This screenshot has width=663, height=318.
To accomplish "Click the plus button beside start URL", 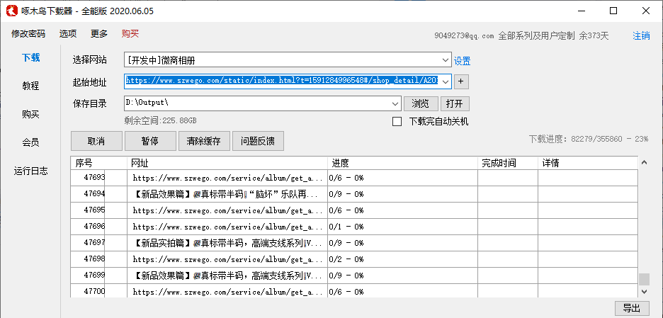I will [x=461, y=81].
